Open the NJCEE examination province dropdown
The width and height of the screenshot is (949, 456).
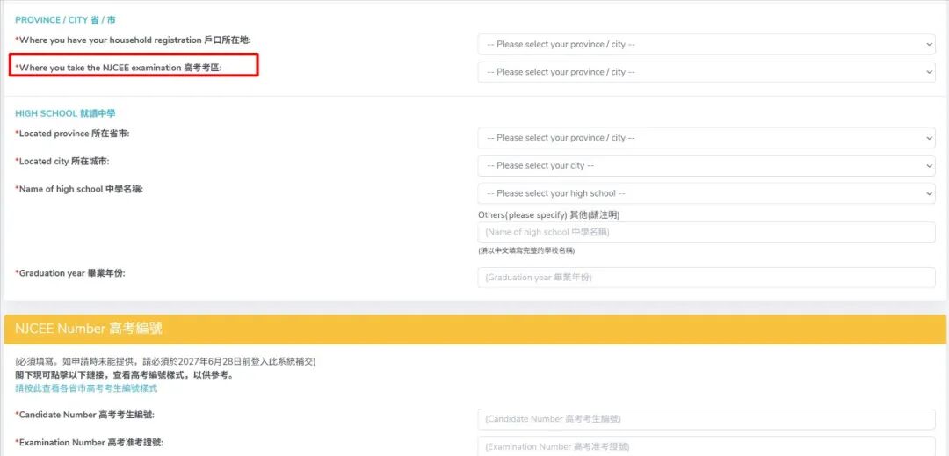[706, 72]
